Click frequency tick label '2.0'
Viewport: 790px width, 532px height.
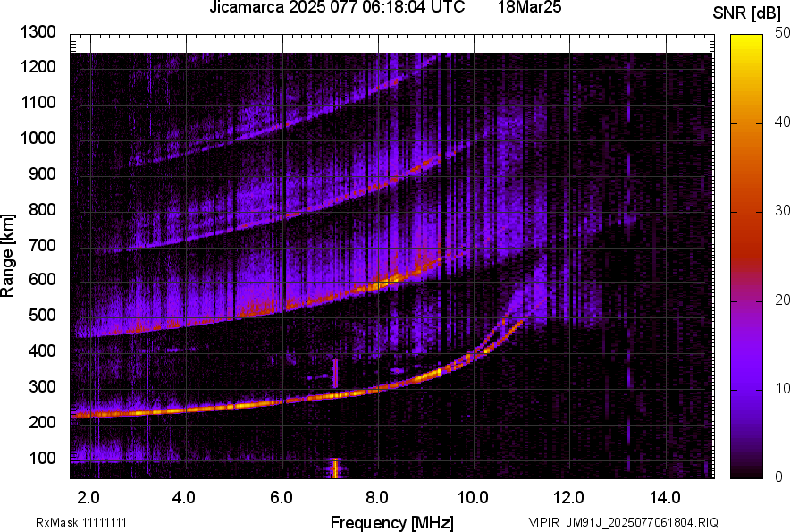[x=88, y=498]
